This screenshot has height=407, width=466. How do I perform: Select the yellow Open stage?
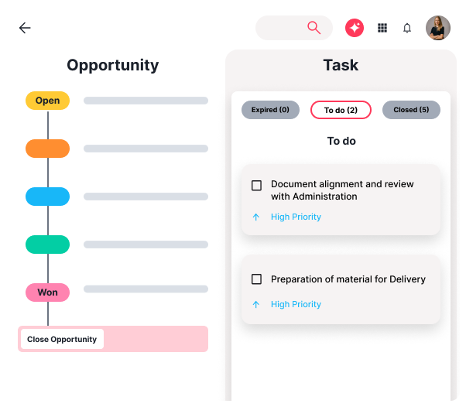click(x=47, y=101)
